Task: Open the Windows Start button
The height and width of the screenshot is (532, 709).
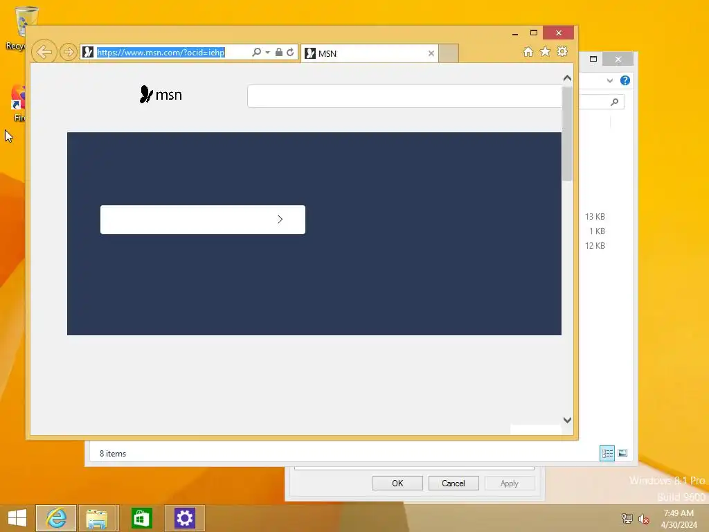Action: coord(17,518)
